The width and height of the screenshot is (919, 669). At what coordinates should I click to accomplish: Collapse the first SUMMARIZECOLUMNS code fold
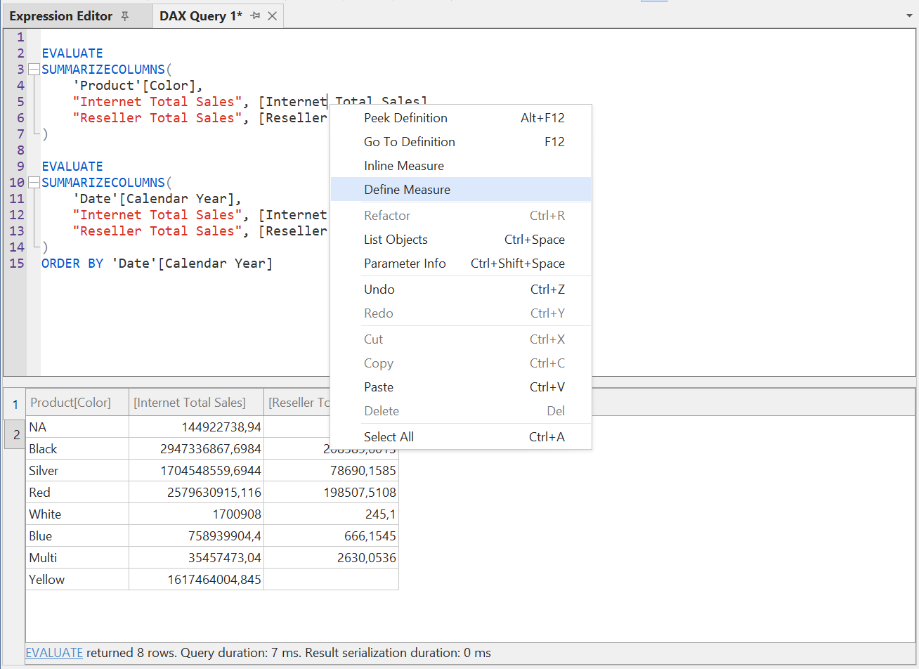[33, 69]
